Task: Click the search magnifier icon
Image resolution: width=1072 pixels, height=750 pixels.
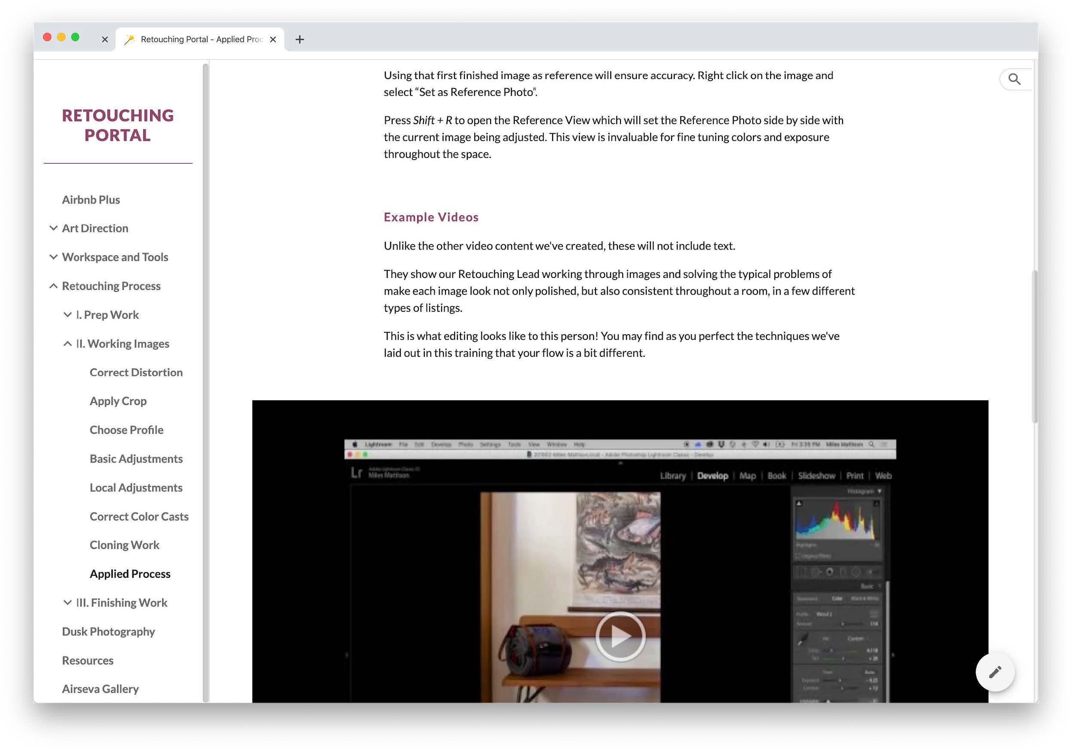Action: click(1014, 79)
